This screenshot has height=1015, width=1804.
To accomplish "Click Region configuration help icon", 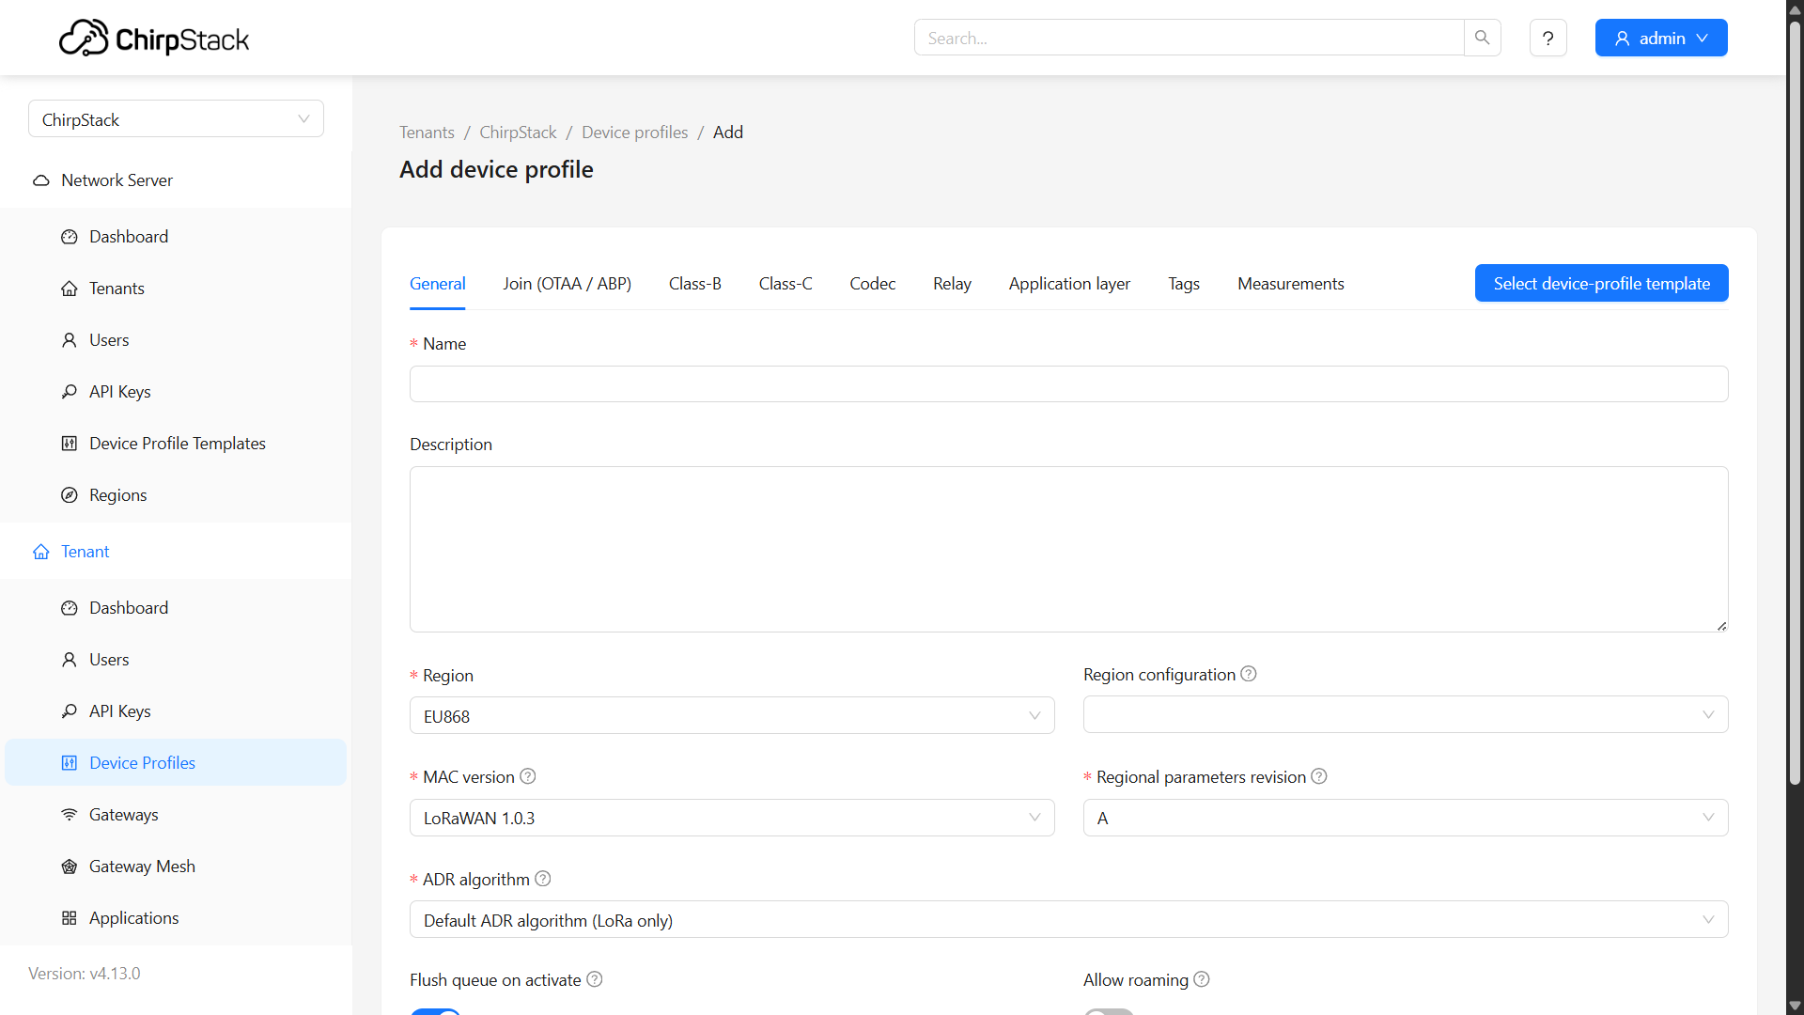I will tap(1248, 674).
